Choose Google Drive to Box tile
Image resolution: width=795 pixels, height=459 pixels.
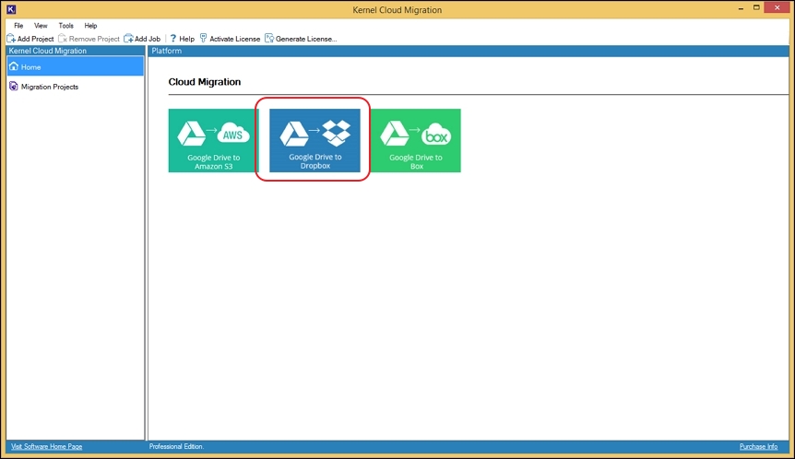point(416,140)
